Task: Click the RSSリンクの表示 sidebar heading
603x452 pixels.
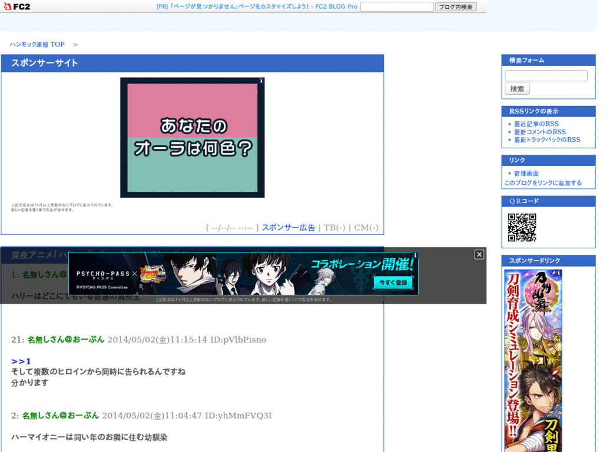Action: pyautogui.click(x=534, y=111)
